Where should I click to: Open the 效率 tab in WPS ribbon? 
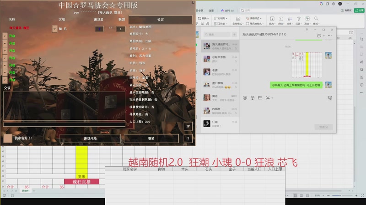pyautogui.click(x=211, y=10)
